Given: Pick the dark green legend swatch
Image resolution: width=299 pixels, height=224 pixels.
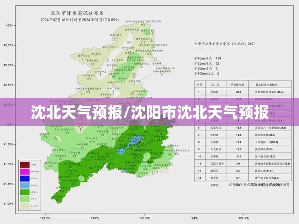Looking at the screenshot, I should click(x=25, y=192).
